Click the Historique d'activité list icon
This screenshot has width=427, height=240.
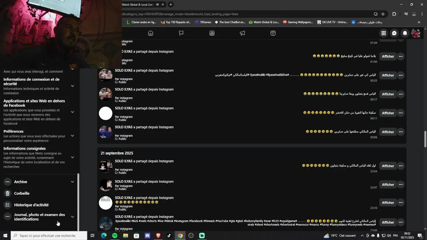[x=7, y=205]
